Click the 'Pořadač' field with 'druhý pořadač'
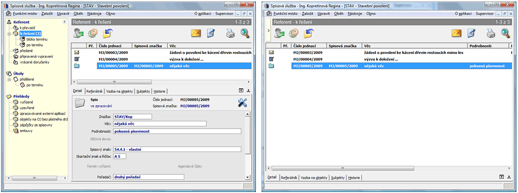 (148, 177)
